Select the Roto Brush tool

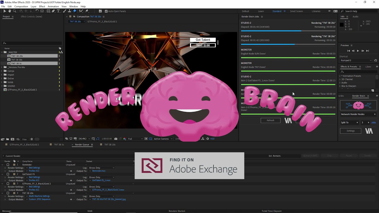(81, 11)
